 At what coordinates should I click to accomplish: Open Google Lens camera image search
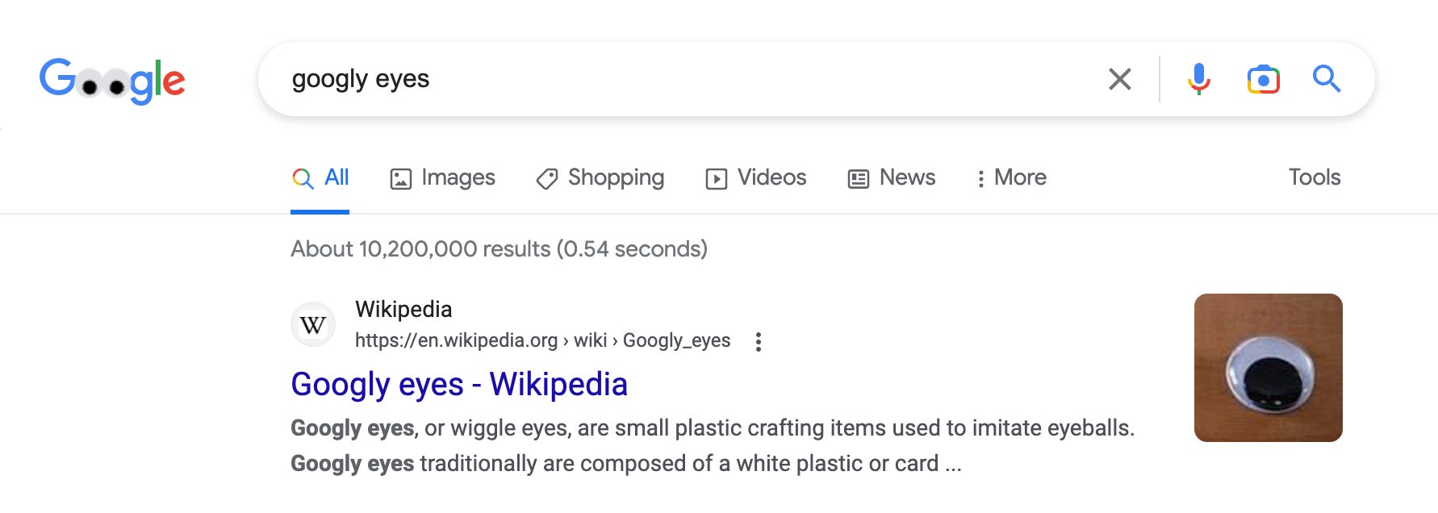coord(1263,79)
